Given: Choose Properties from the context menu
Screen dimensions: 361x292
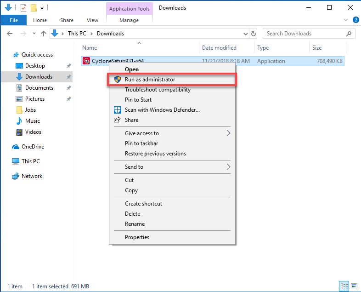Looking at the screenshot, I should 137,237.
